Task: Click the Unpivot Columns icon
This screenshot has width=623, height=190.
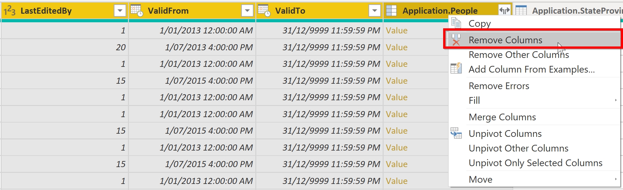Action: point(456,133)
